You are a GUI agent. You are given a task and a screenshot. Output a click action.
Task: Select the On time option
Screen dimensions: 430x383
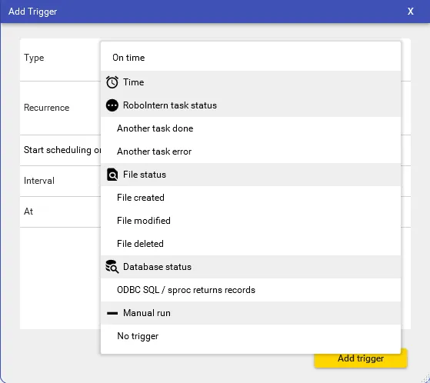click(x=251, y=58)
